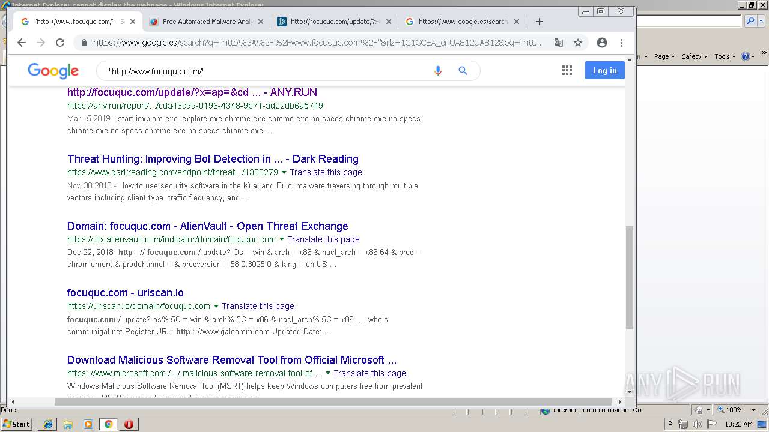Open the focuquc.com urlscan.io result
The image size is (769, 432).
pos(126,293)
